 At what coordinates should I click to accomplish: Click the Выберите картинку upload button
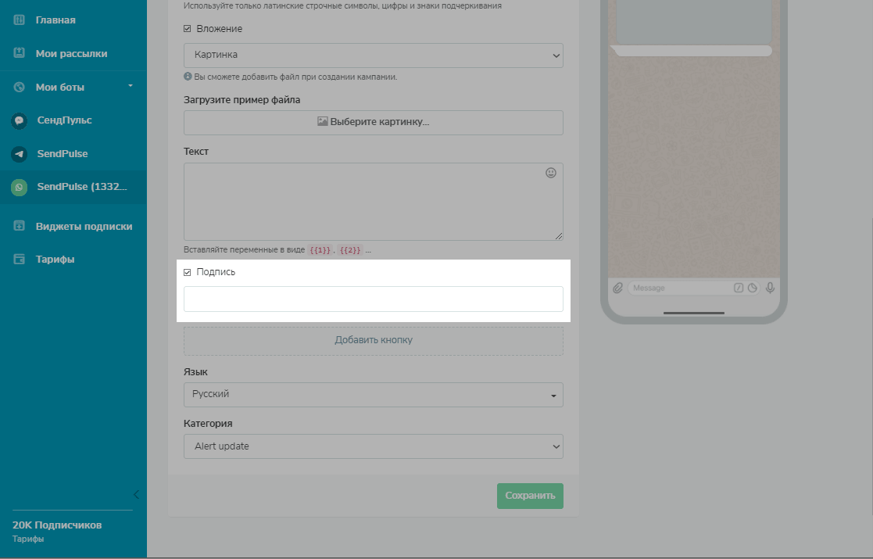point(373,123)
